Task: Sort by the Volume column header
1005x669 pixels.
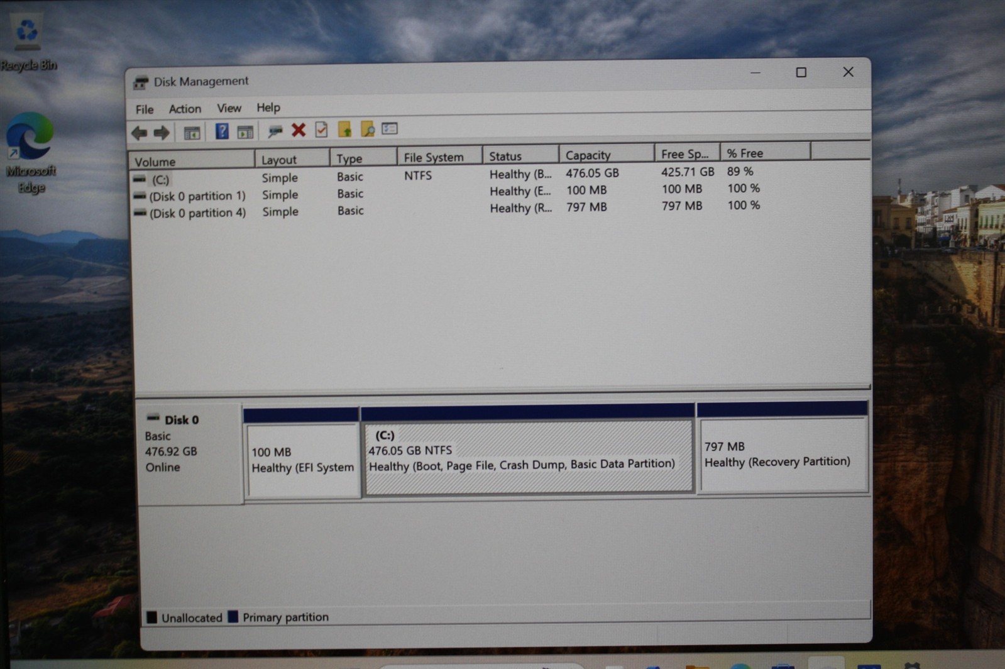Action: (192, 161)
